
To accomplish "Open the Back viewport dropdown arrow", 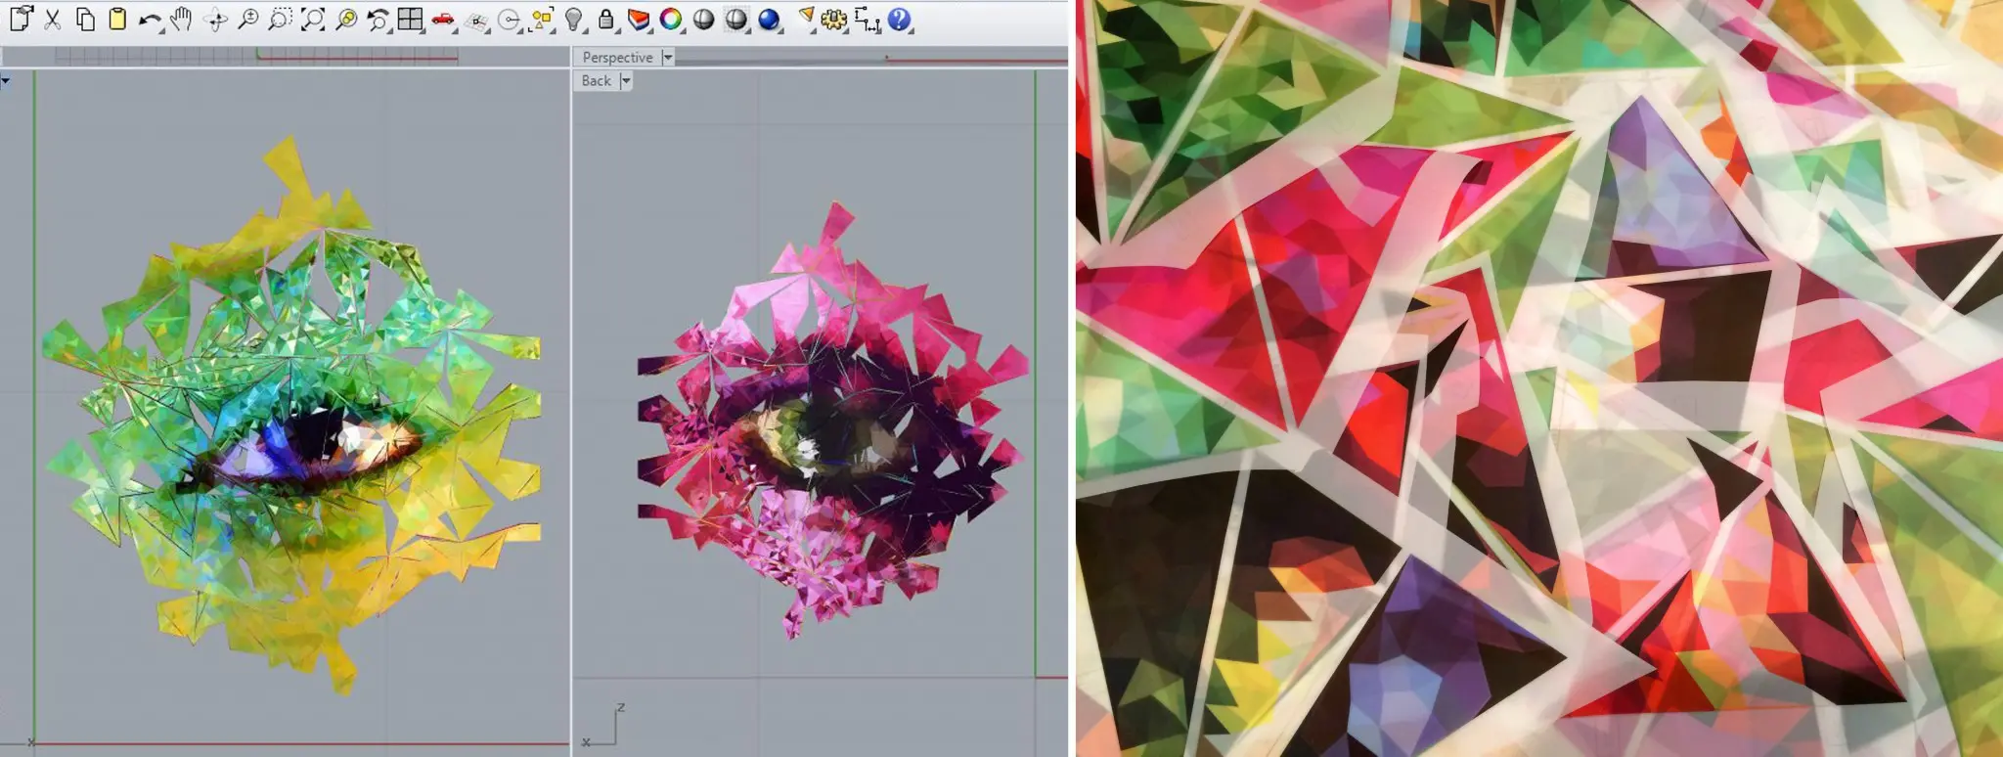I will click(x=626, y=81).
